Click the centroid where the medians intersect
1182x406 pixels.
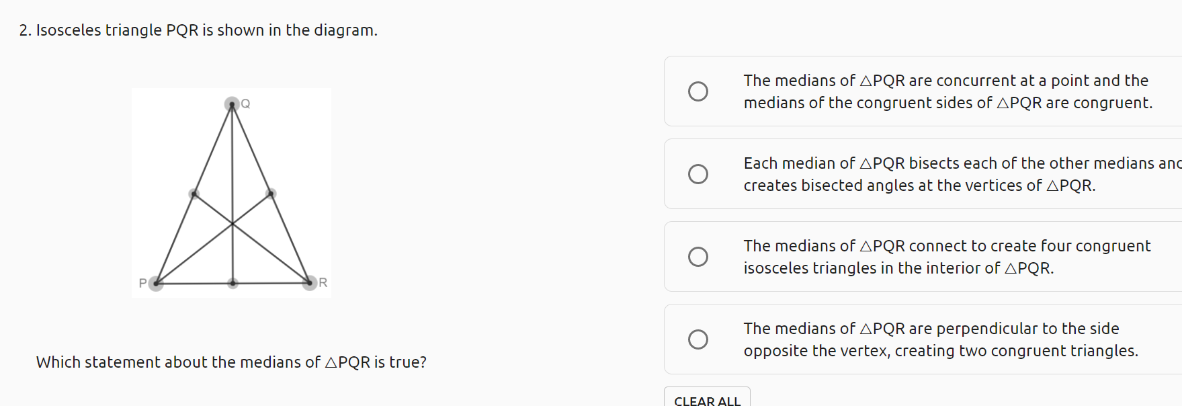(233, 223)
